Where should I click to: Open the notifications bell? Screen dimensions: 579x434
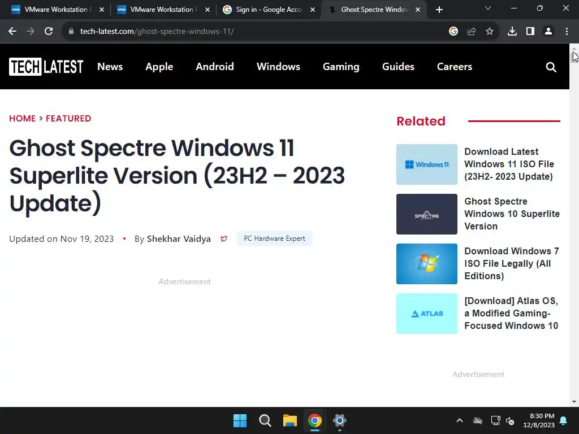click(x=564, y=420)
